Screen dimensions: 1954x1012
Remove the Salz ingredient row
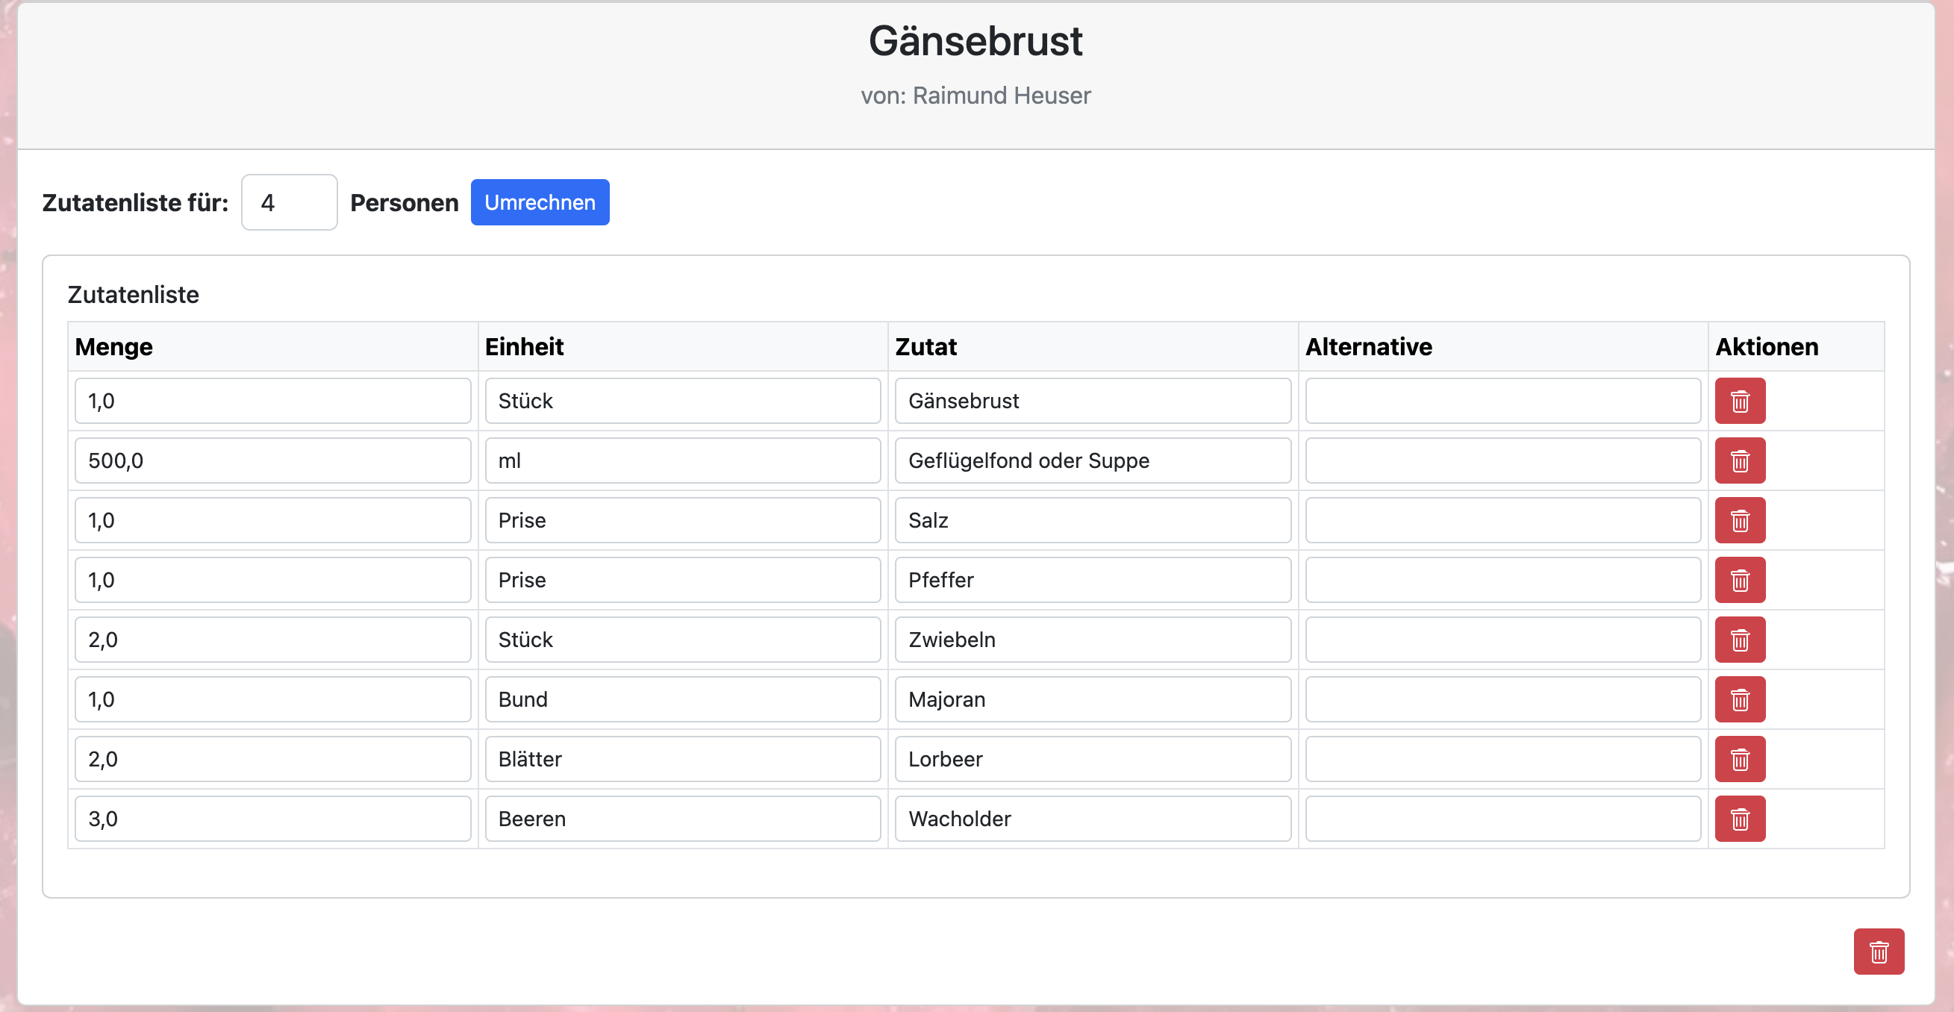click(1739, 520)
